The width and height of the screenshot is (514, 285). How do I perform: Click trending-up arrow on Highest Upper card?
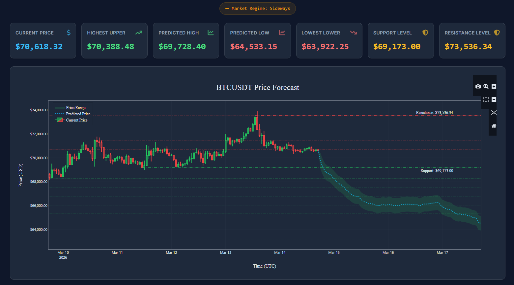click(140, 33)
